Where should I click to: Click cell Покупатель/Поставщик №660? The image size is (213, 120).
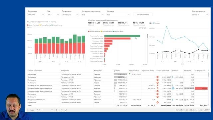coord(71,100)
